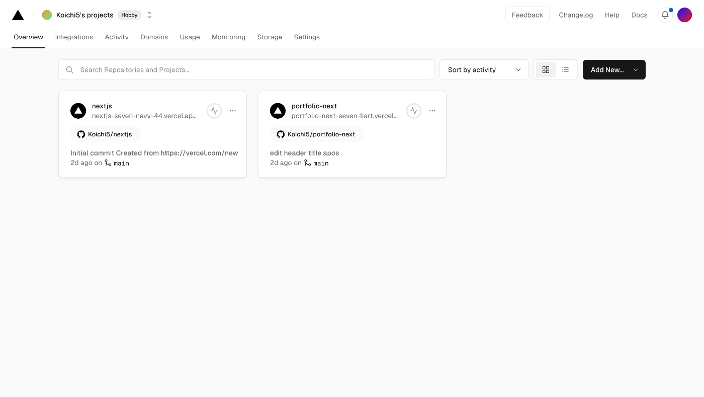Click the Add New button

tap(614, 70)
